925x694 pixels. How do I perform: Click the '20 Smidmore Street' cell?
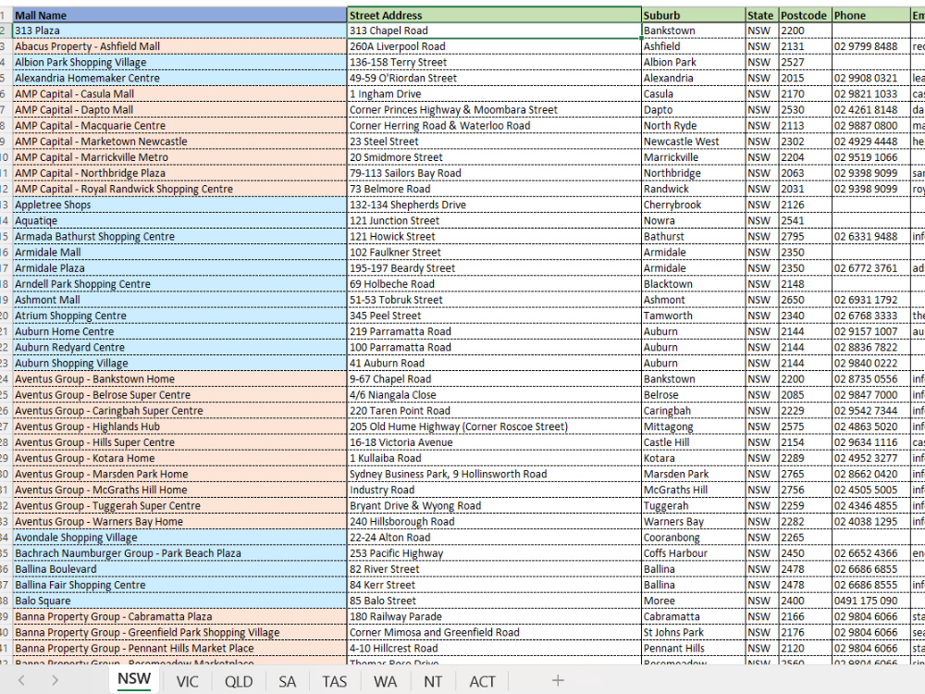[x=494, y=157]
